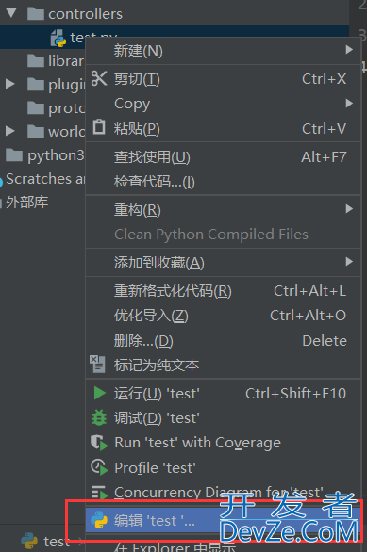Select the controllers folder name
The image size is (367, 552).
(x=85, y=14)
